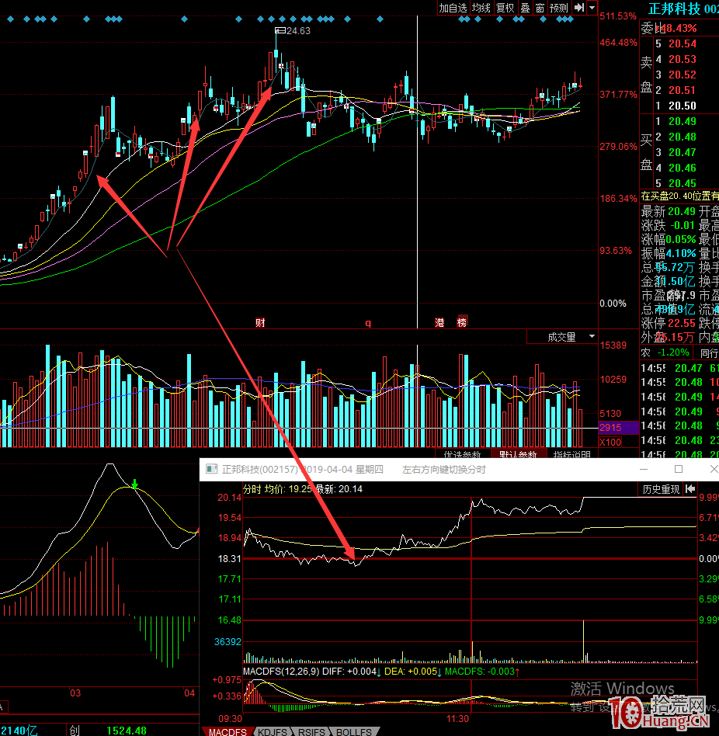The height and width of the screenshot is (736, 719).
Task: Click the 加自选 add-to-watchlist button
Action: pos(453,8)
